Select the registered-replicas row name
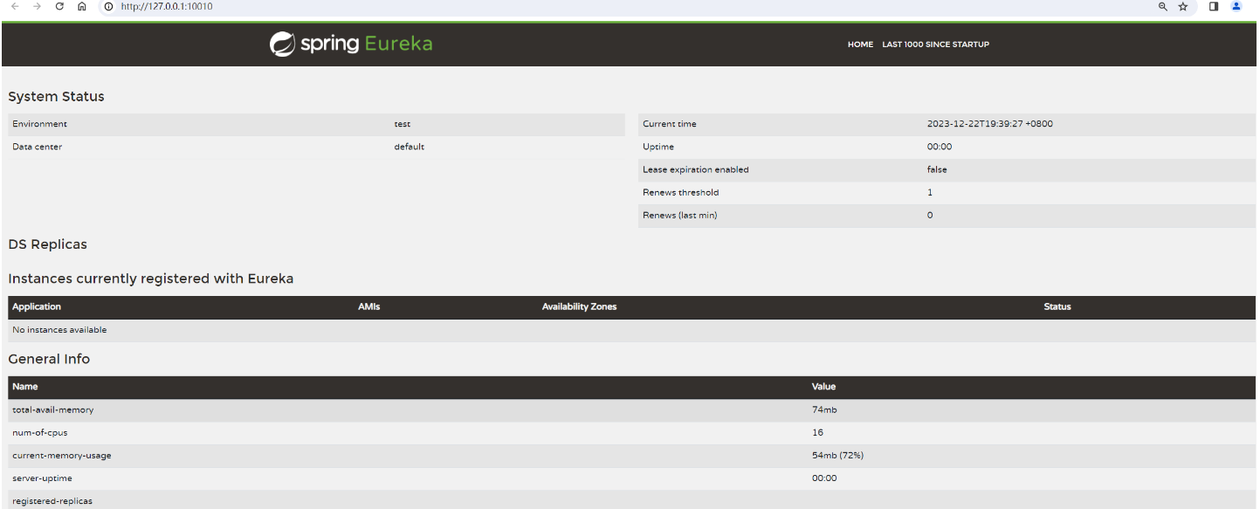The width and height of the screenshot is (1260, 509). [52, 501]
